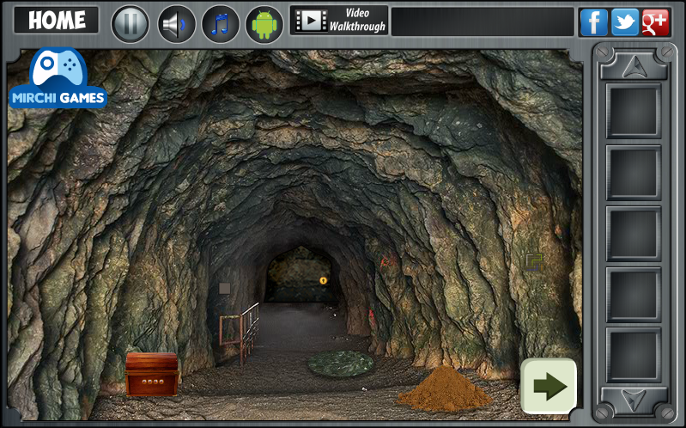Select the third inventory slot
Image resolution: width=686 pixels, height=428 pixels.
point(633,234)
